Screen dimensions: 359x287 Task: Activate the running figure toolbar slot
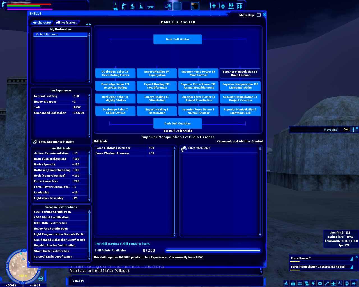168,6
